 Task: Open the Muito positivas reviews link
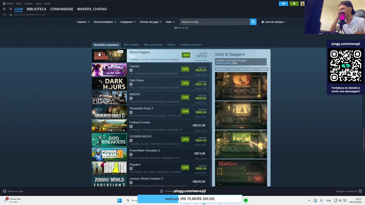pyautogui.click(x=224, y=63)
